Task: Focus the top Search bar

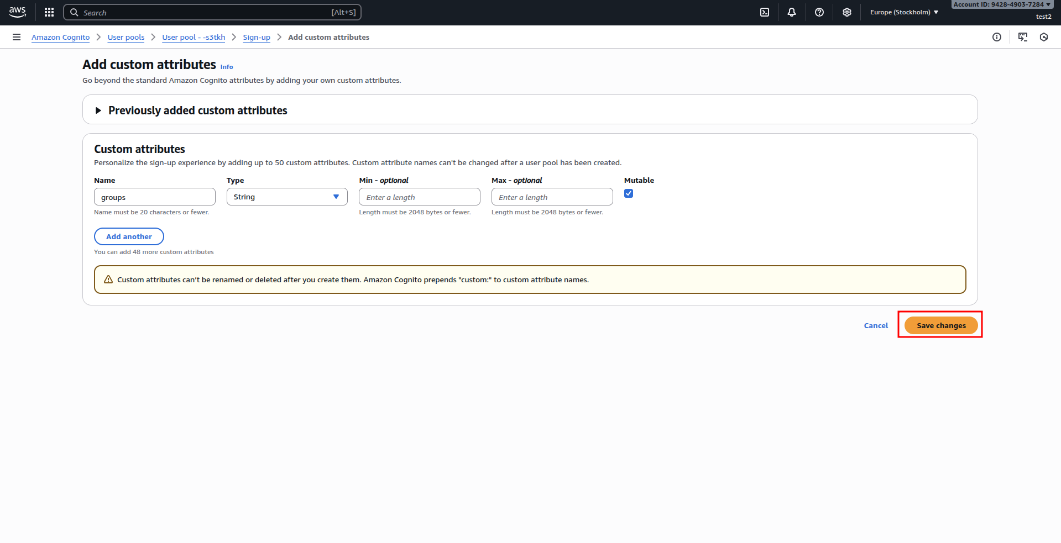Action: [x=212, y=12]
